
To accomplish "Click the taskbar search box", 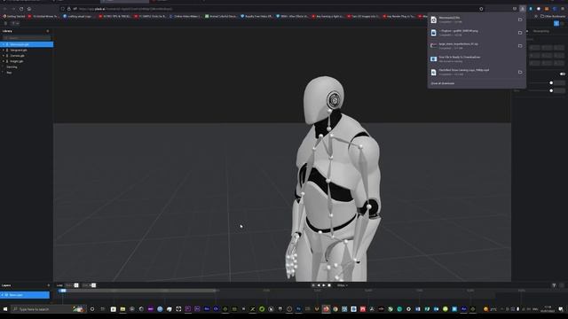I will pos(49,309).
